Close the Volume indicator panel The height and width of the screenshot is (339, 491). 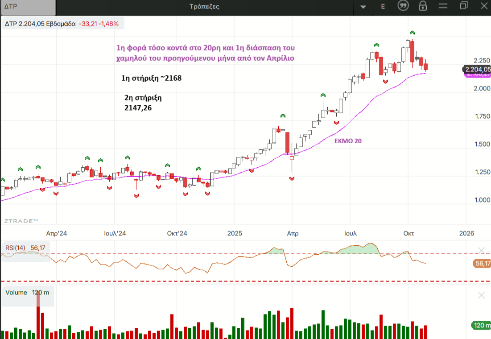click(481, 295)
